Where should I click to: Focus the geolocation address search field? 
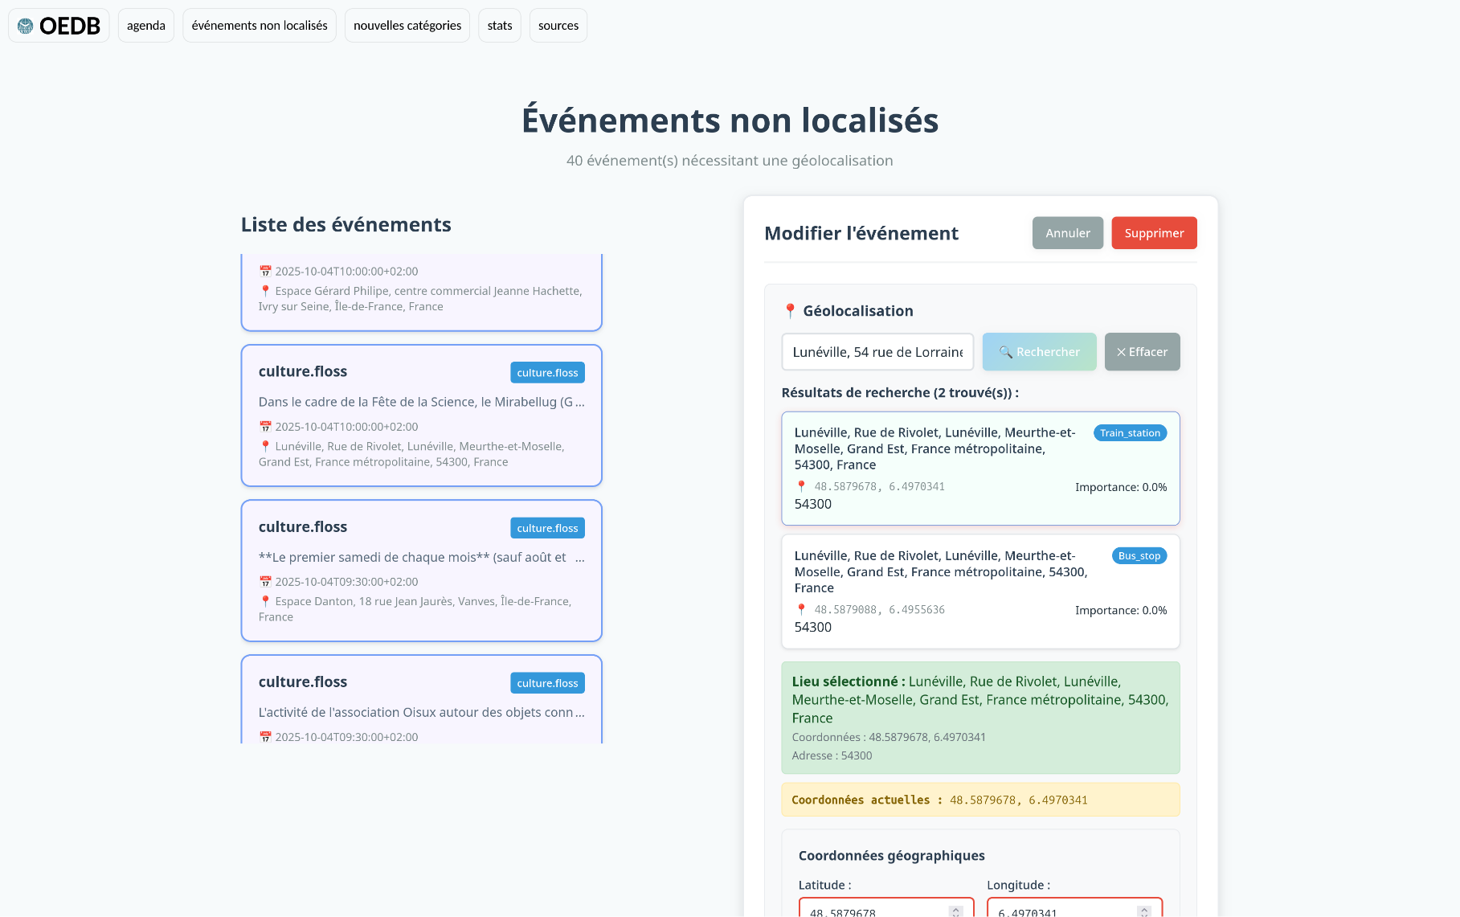click(877, 352)
